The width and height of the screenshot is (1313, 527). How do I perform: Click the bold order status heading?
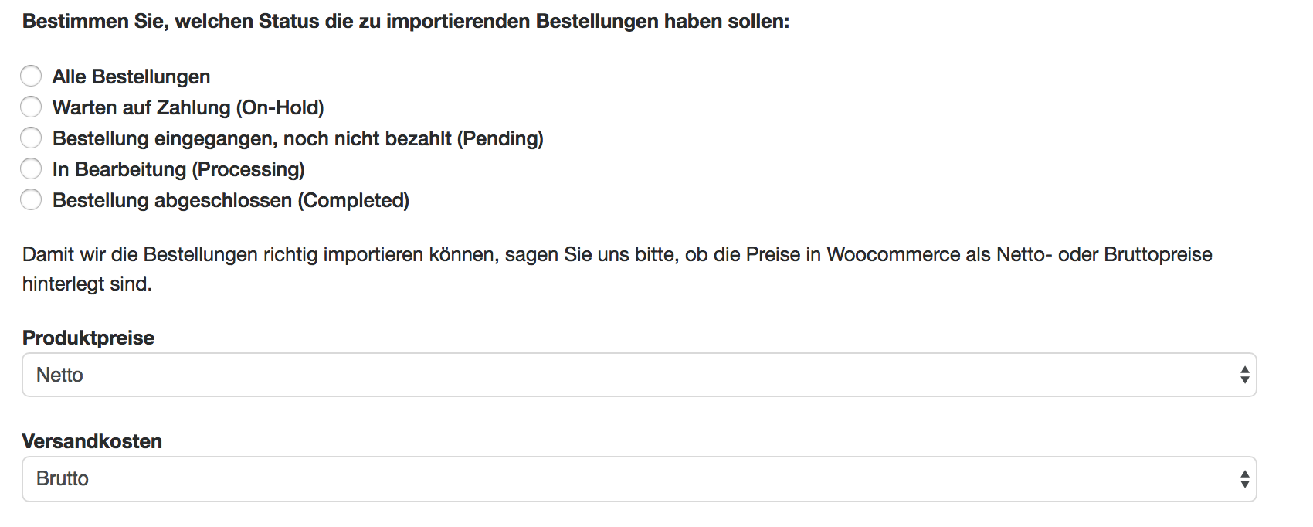pyautogui.click(x=405, y=21)
